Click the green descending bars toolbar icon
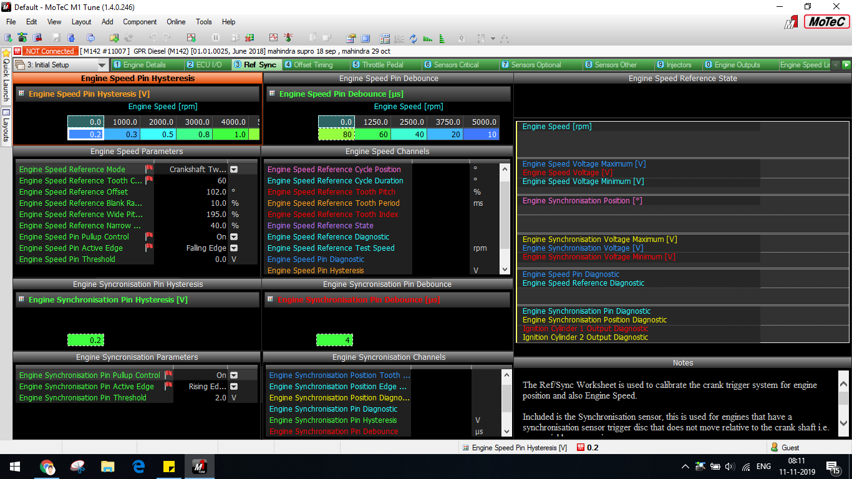 (427, 38)
